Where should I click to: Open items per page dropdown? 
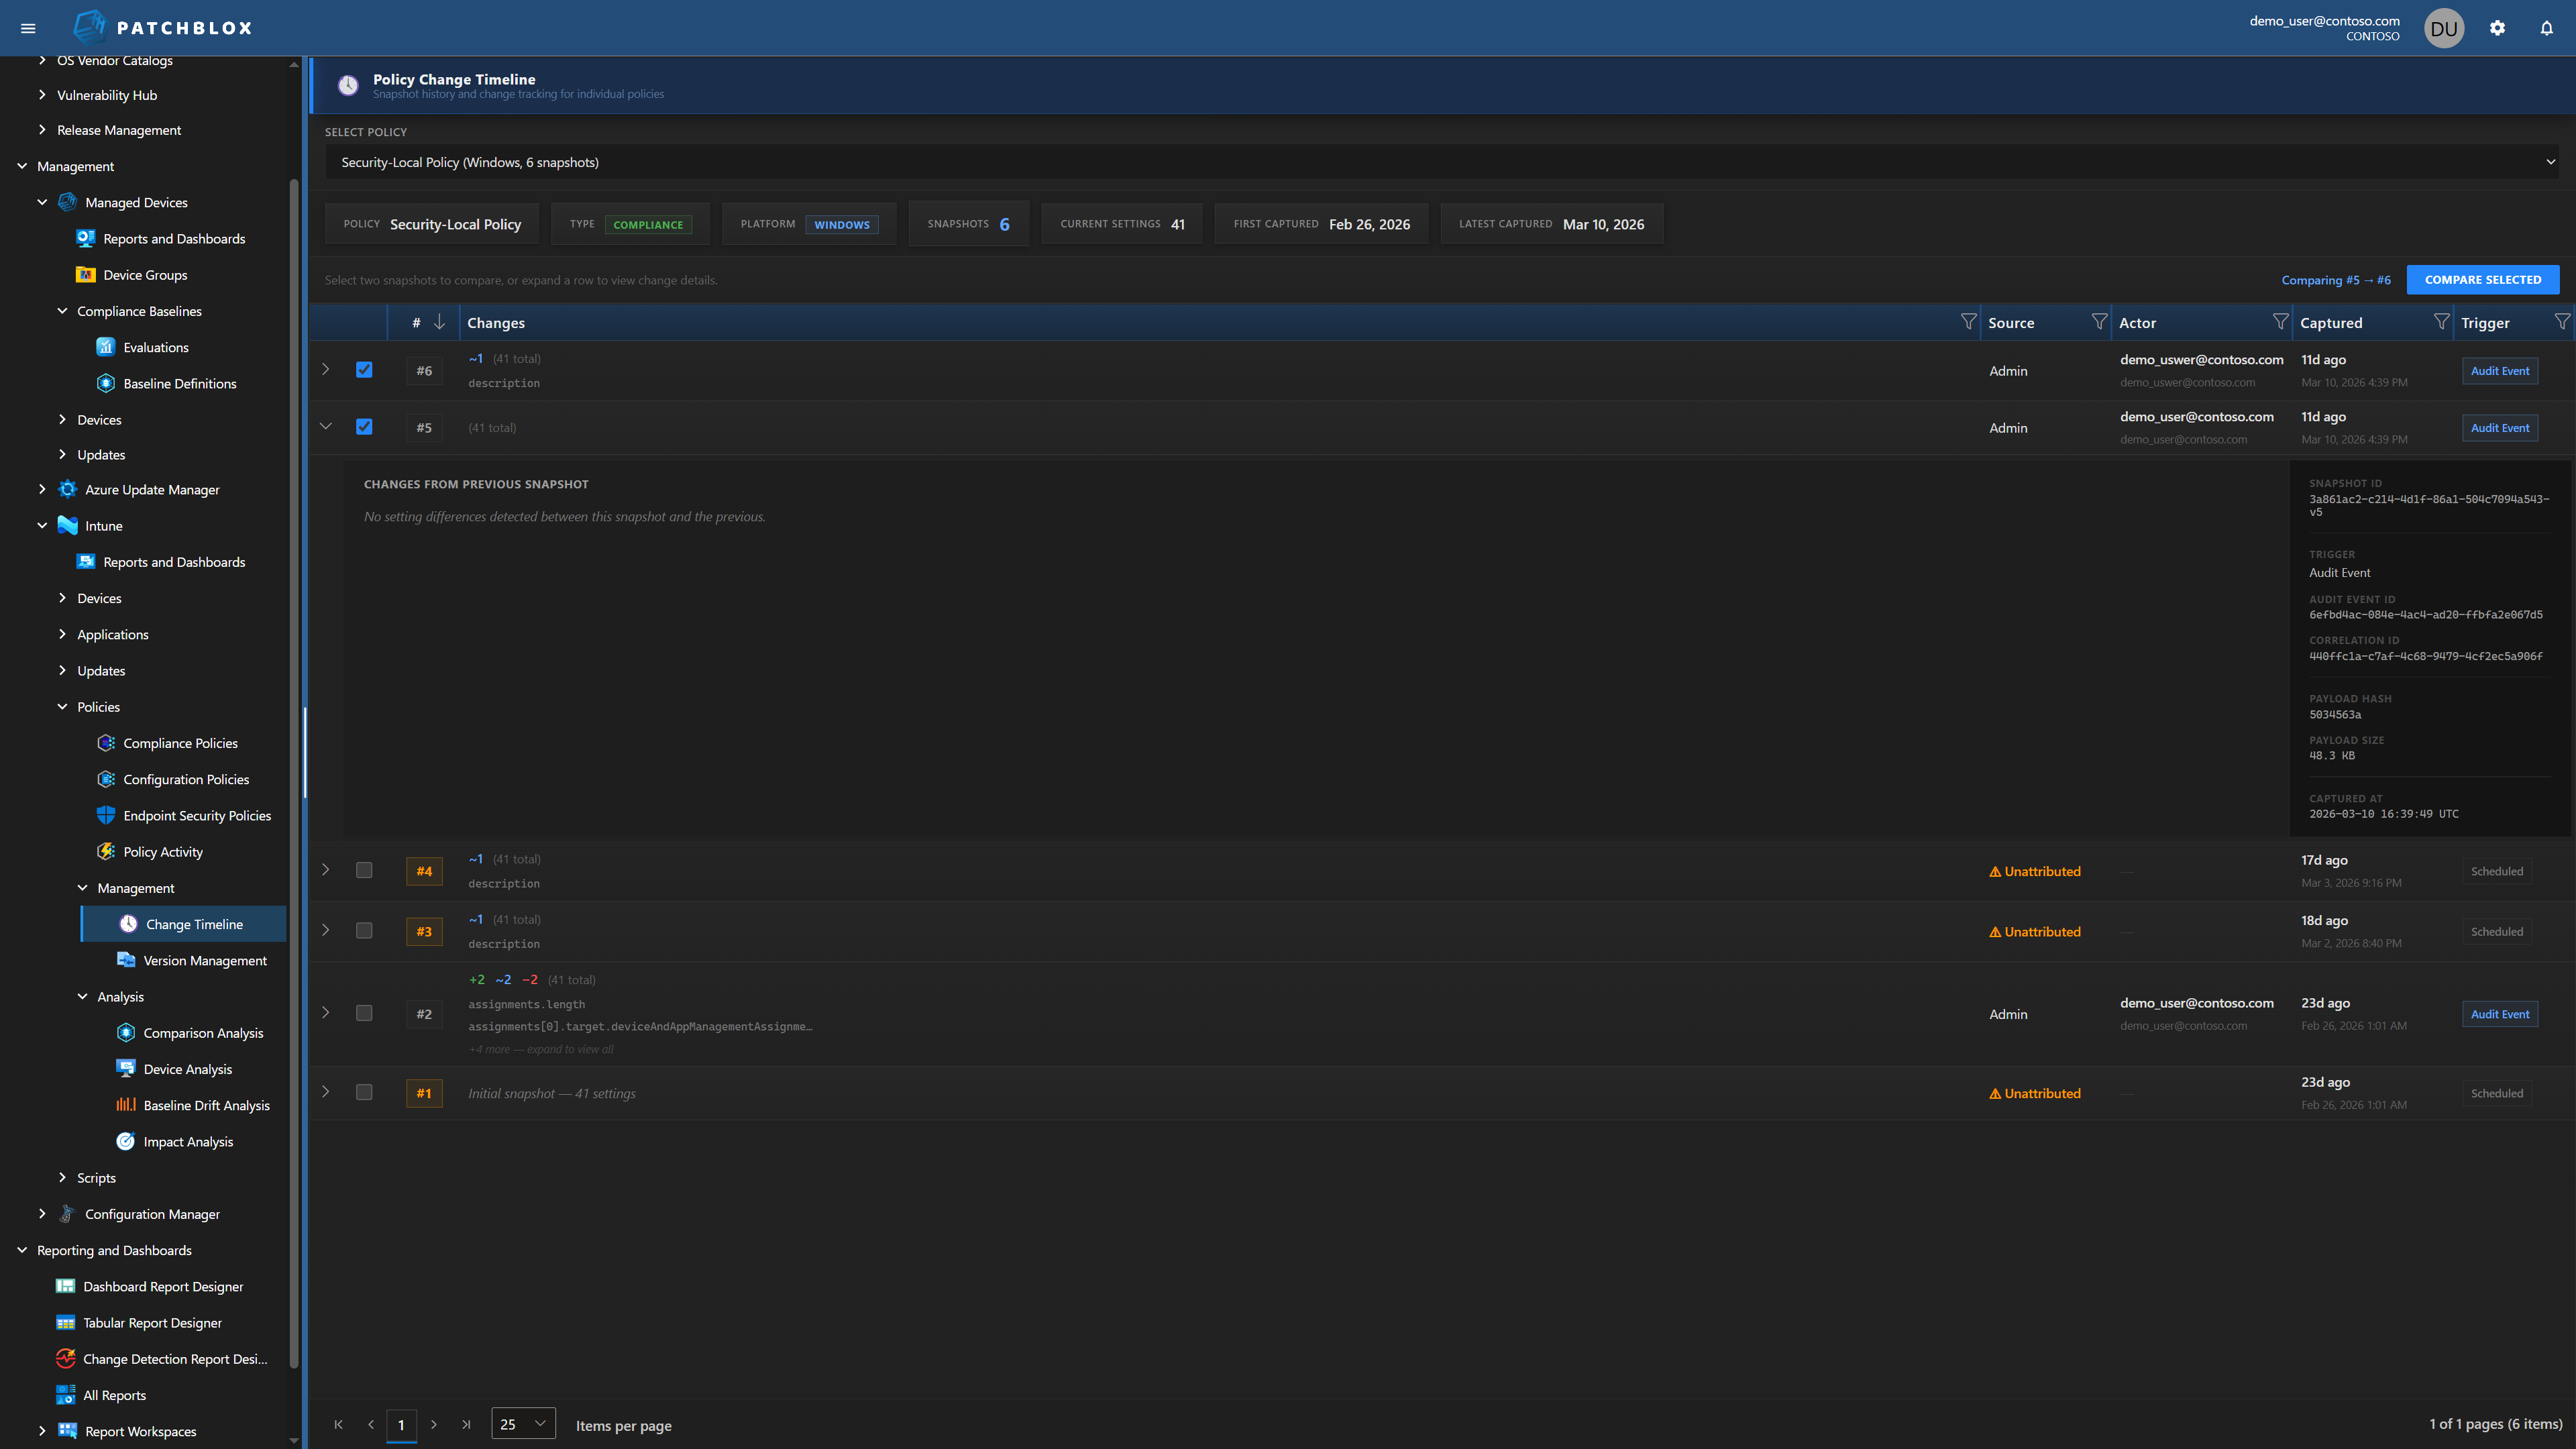click(523, 1424)
